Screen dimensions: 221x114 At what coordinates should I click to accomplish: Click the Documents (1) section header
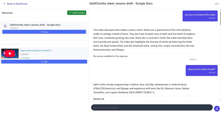(9, 20)
